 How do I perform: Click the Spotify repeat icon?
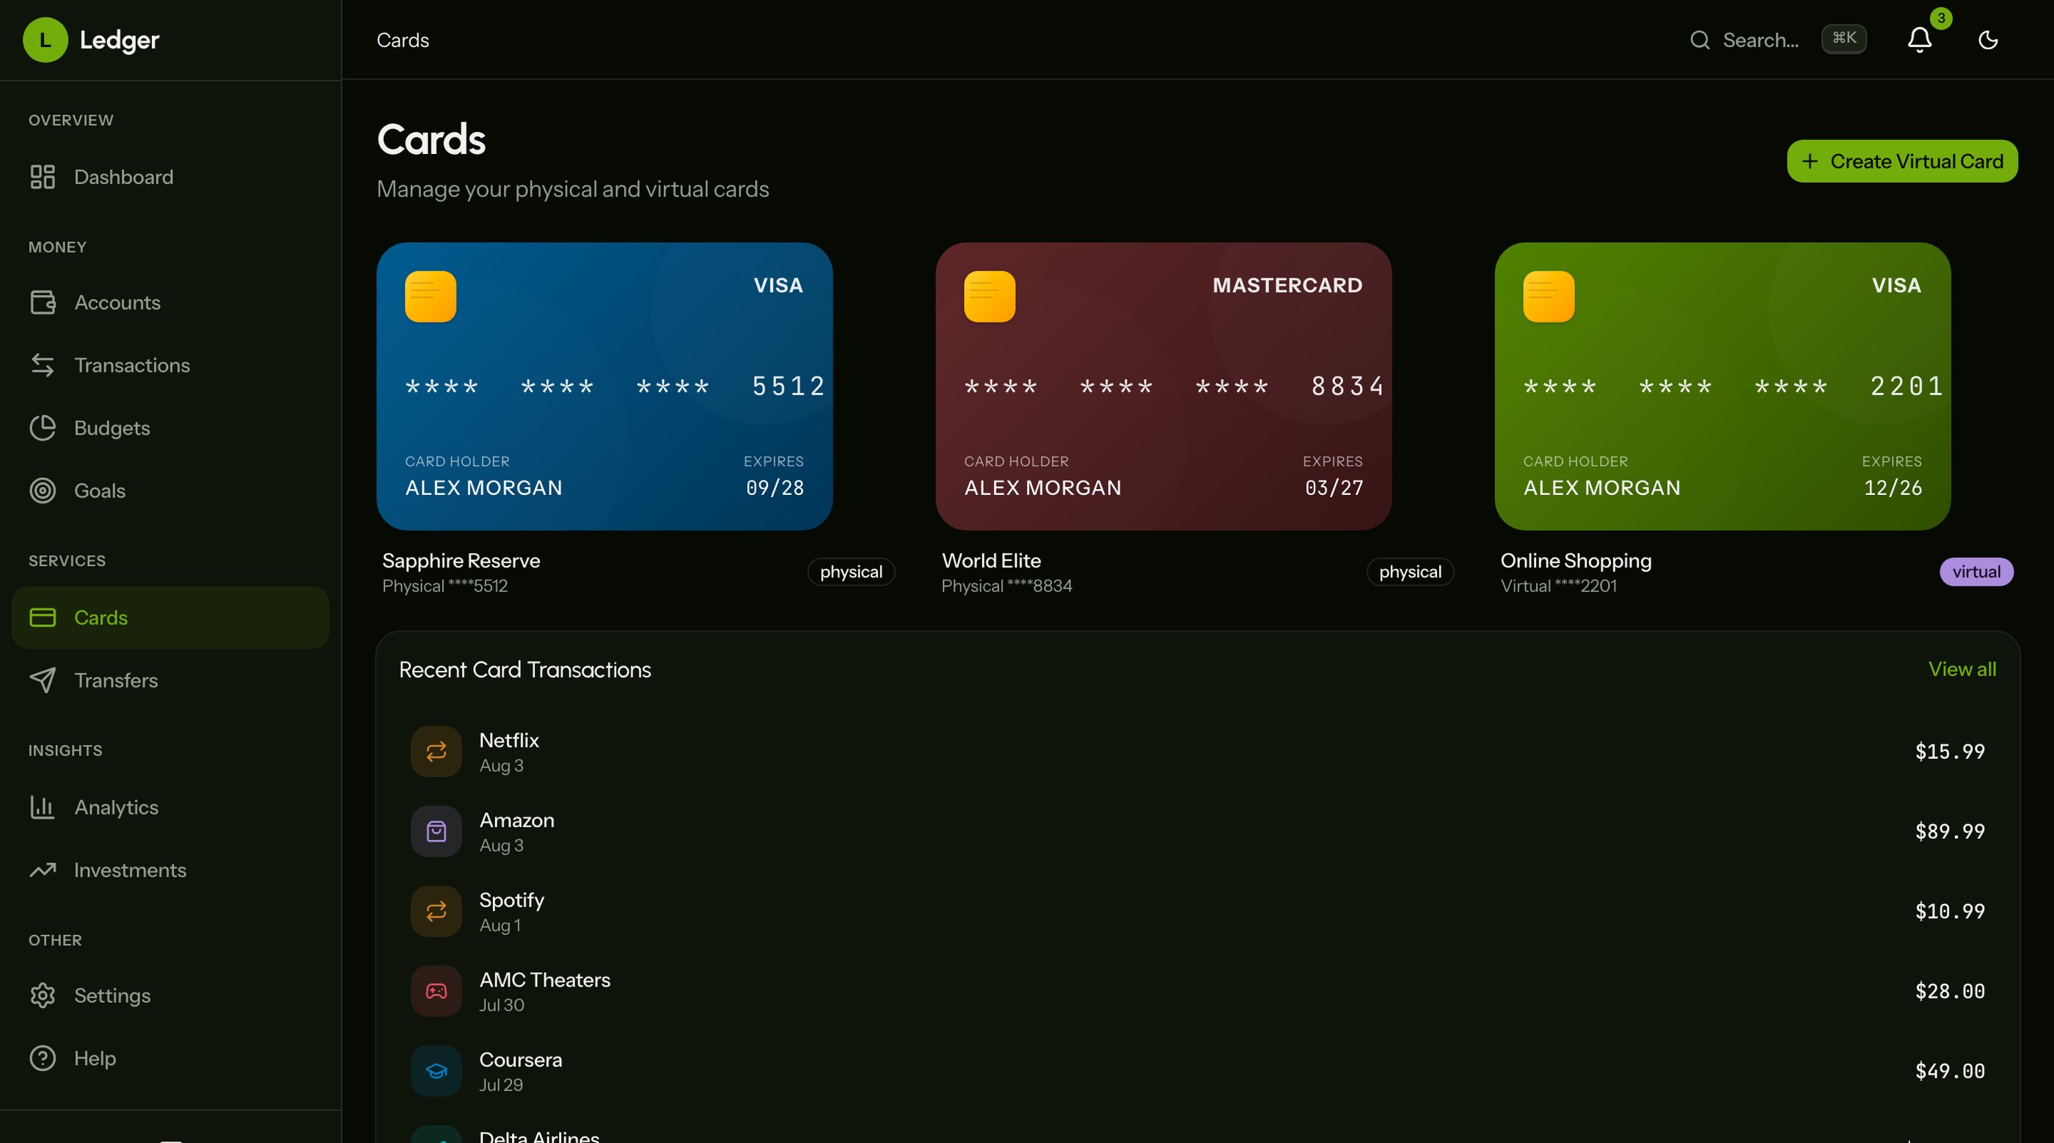click(x=436, y=911)
